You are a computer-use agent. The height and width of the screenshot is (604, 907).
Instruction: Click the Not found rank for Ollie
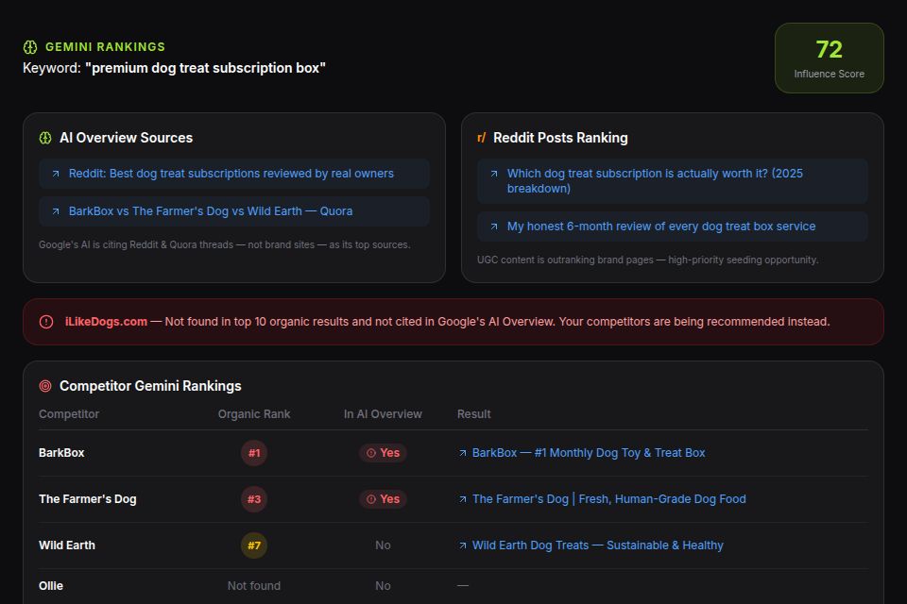254,586
